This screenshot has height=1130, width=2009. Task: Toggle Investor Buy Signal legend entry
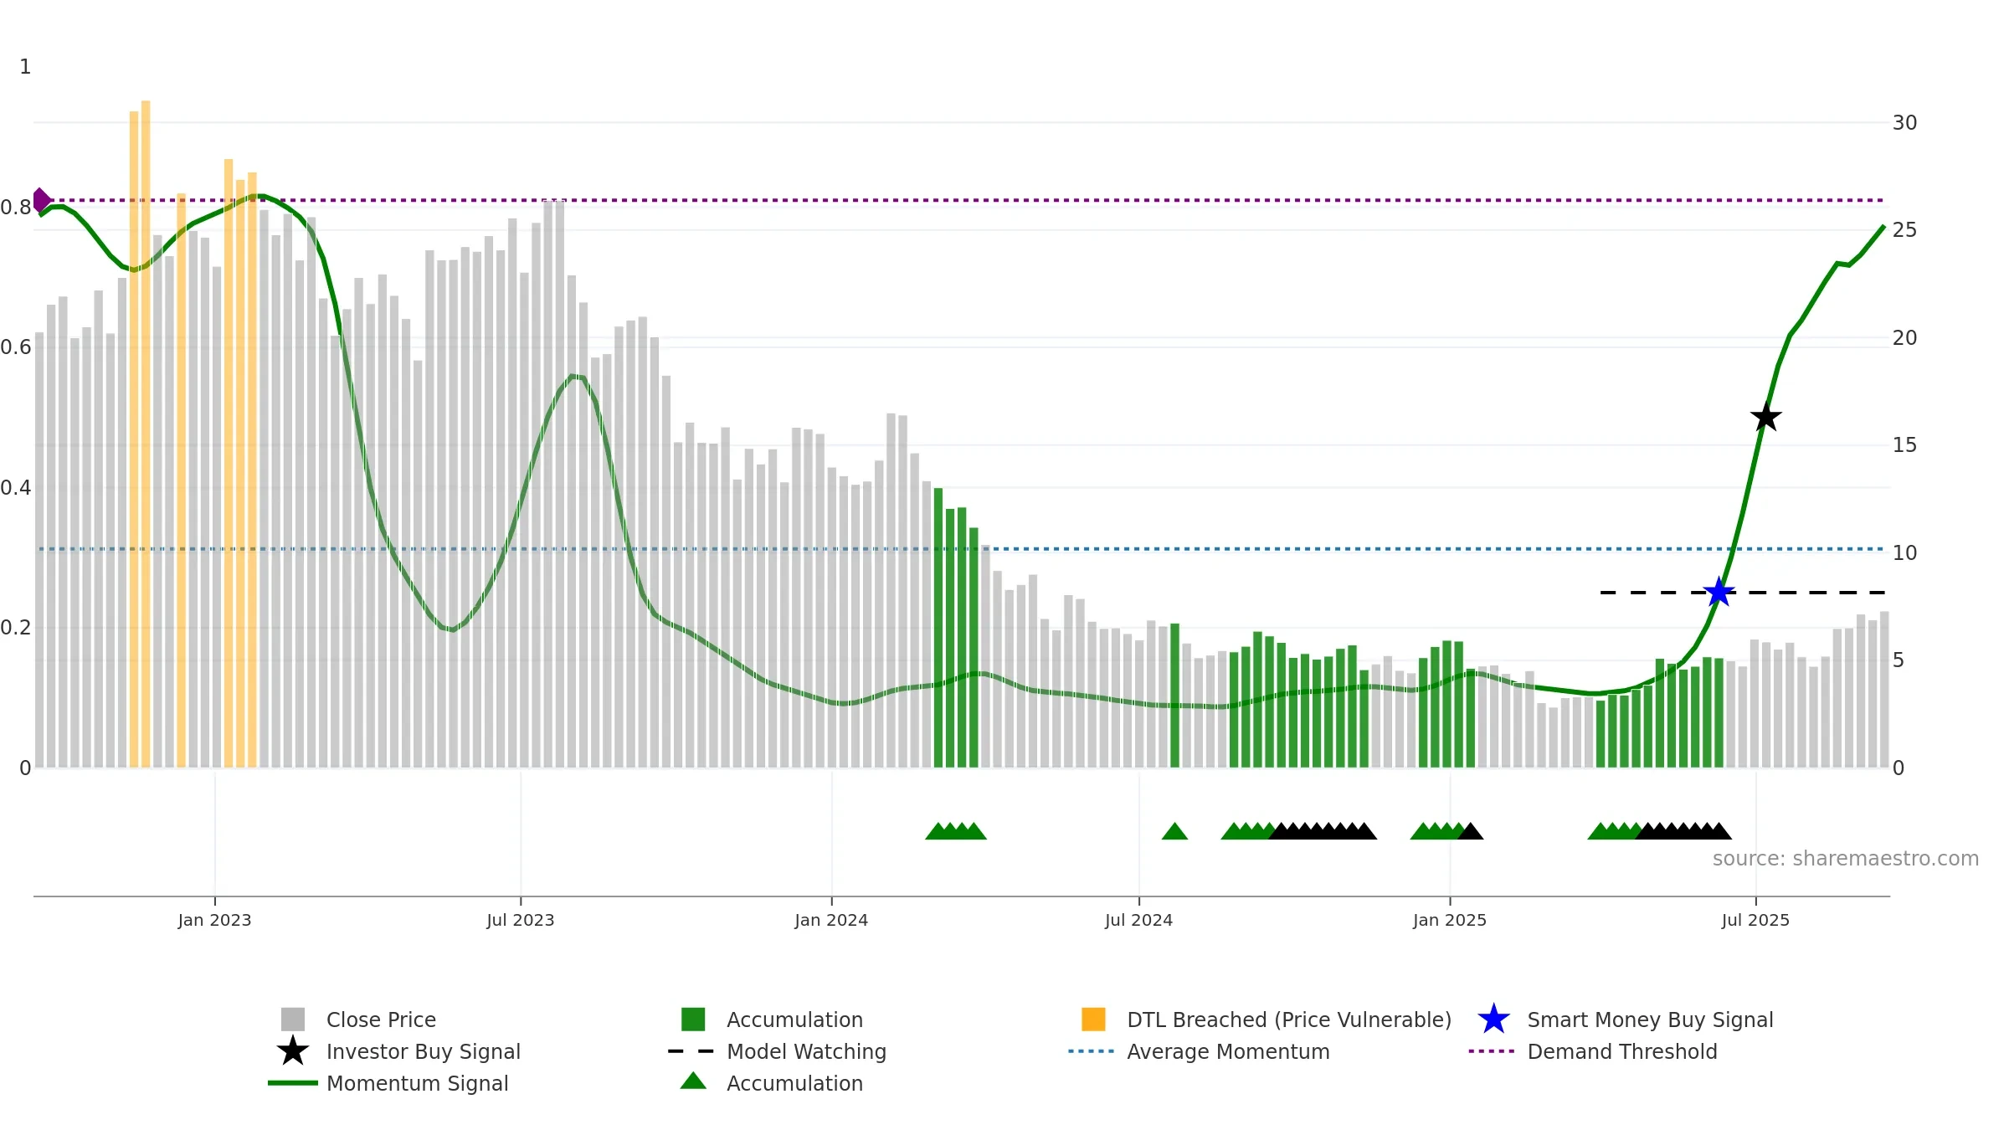click(398, 1051)
